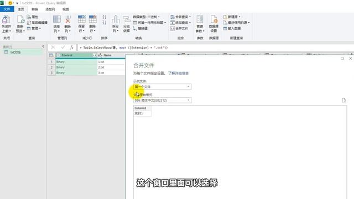The height and width of the screenshot is (199, 354).
Task: Click the sort ascending icon
Action: pyautogui.click(x=105, y=17)
